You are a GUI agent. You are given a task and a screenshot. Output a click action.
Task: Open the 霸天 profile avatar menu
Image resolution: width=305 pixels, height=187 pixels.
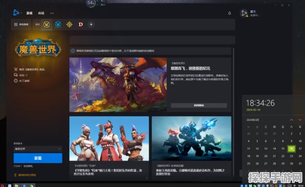244,13
